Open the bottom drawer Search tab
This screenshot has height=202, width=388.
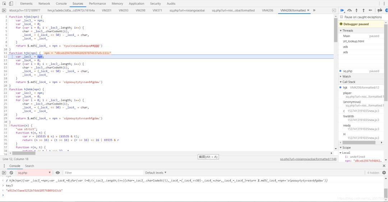(29, 166)
